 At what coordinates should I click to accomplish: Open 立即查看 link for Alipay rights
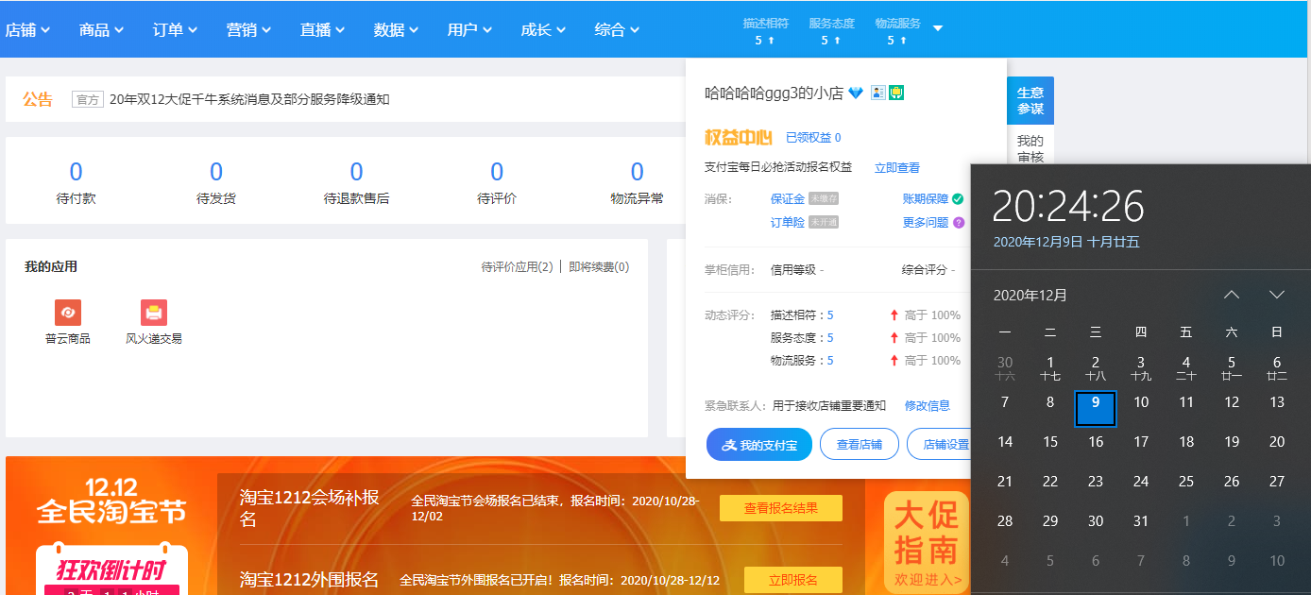coord(897,167)
